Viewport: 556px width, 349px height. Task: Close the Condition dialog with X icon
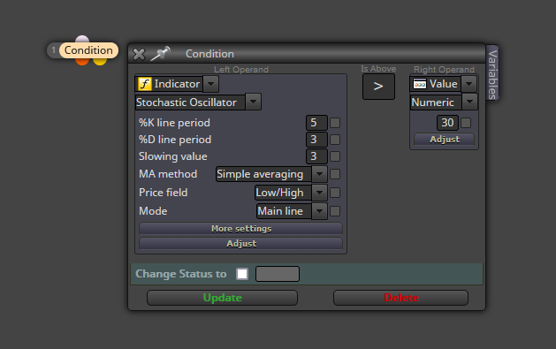(139, 54)
